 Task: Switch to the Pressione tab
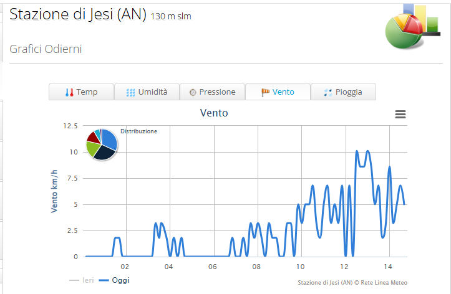coord(212,92)
